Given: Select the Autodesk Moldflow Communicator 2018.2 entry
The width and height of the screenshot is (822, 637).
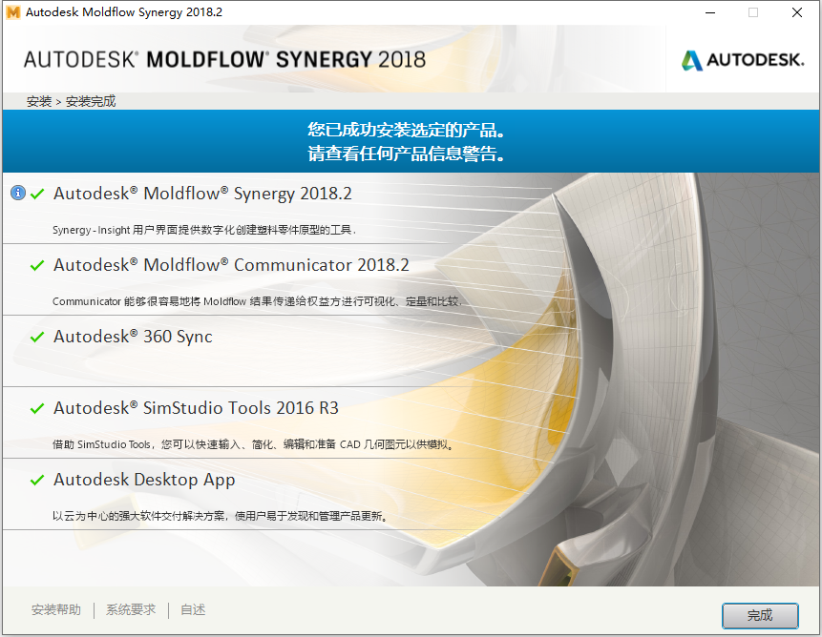Looking at the screenshot, I should (231, 265).
